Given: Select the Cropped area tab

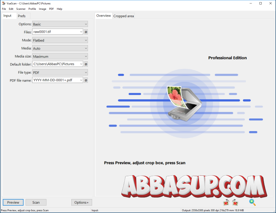Looking at the screenshot, I should tap(124, 16).
